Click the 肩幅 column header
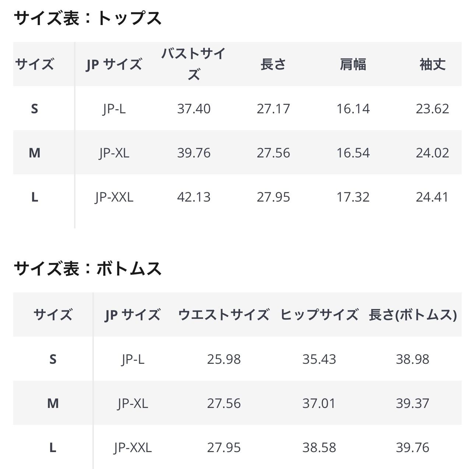 (x=353, y=64)
